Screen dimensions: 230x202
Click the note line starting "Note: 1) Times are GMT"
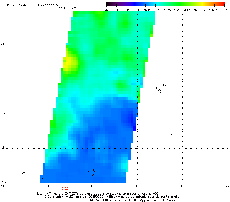97,194
